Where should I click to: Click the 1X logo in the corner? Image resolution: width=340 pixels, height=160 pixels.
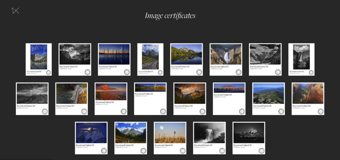[x=15, y=11]
